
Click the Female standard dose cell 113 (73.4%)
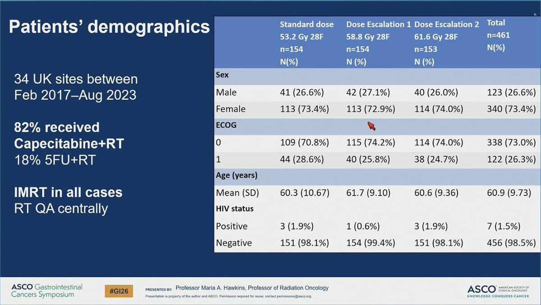pos(304,109)
